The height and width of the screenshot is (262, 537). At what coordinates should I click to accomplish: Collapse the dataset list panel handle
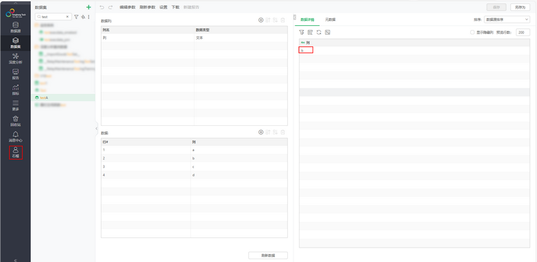[97, 128]
